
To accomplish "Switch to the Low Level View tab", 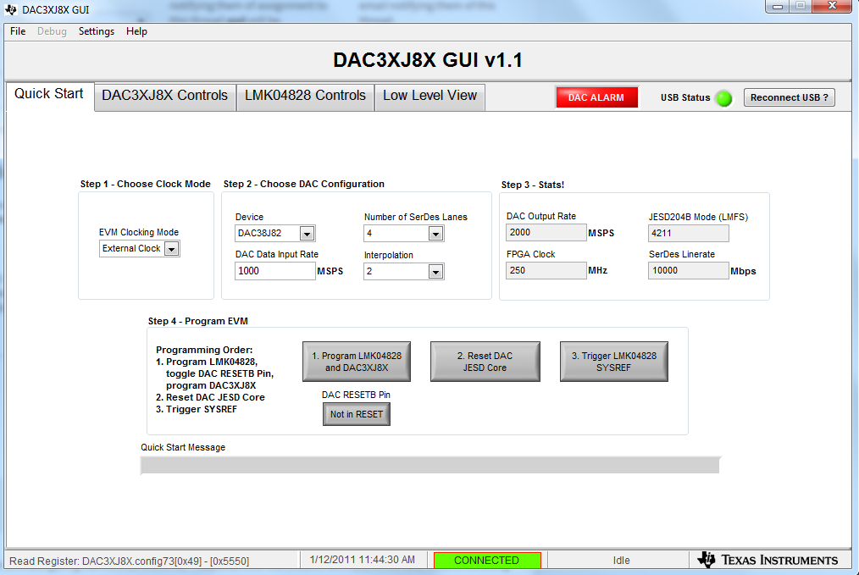I will [x=430, y=96].
